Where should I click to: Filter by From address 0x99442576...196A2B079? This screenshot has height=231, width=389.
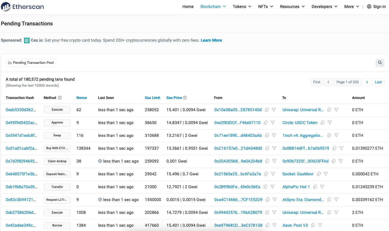(274, 212)
